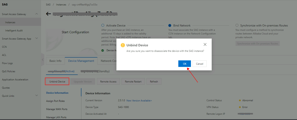Switch to the Standby device tab
Viewport: 297px width, 120px height.
tap(95, 71)
